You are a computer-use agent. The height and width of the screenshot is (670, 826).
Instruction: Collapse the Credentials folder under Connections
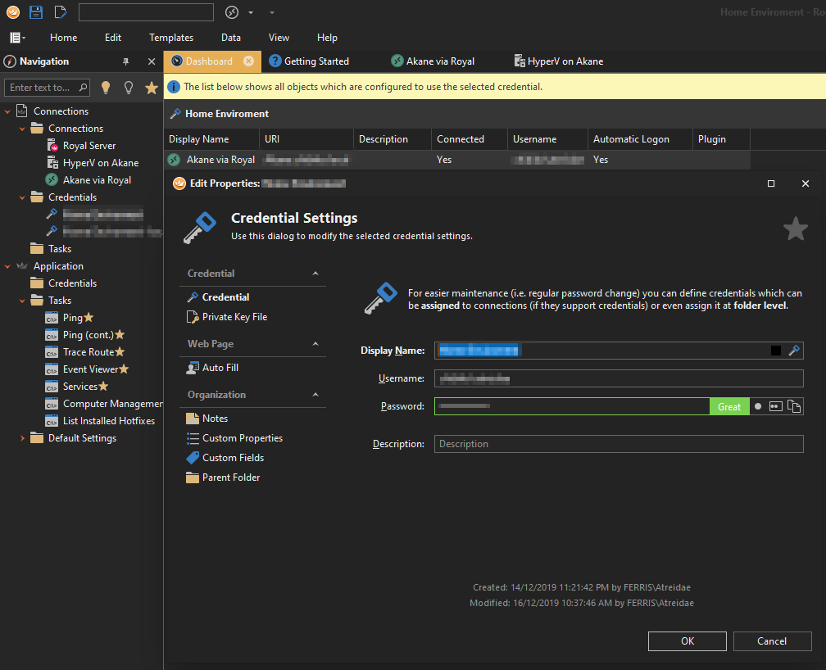coord(22,197)
